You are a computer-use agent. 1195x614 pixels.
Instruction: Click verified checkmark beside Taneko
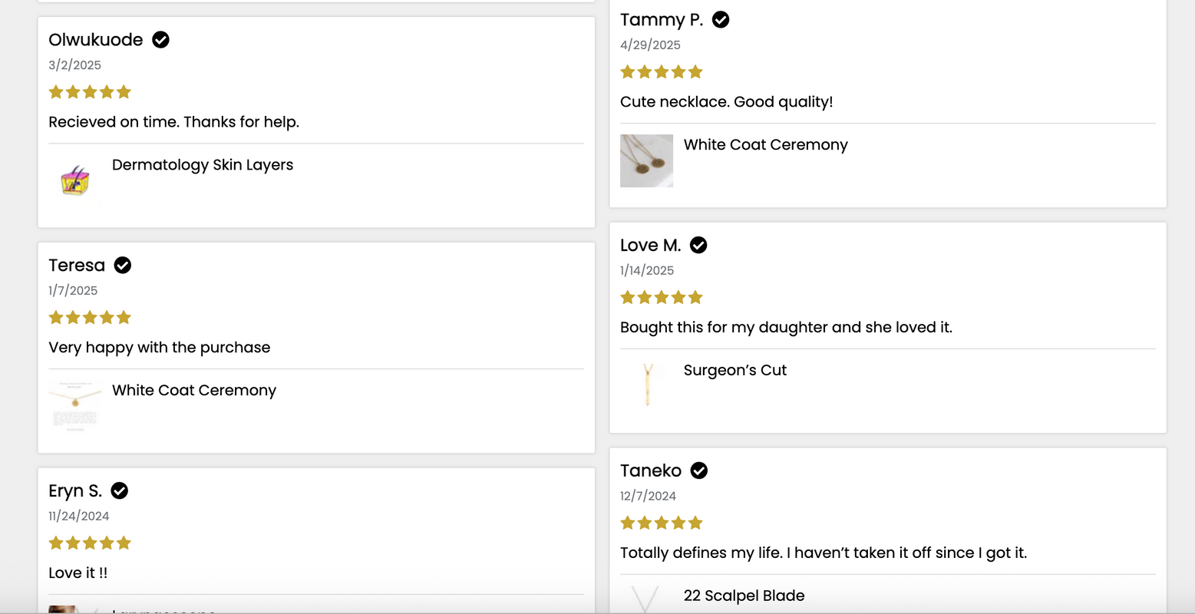pos(699,471)
